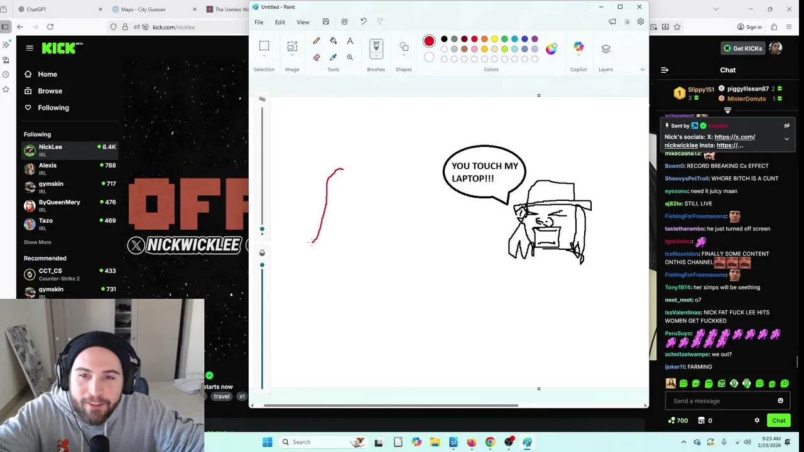Image resolution: width=804 pixels, height=452 pixels.
Task: Collapse the Kick chat panel icon
Action: click(665, 70)
